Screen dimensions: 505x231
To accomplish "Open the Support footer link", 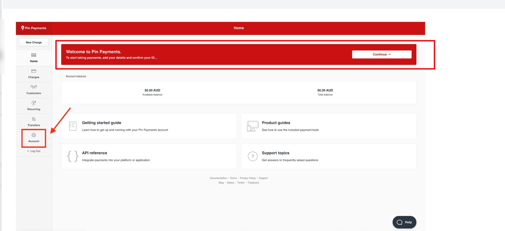I will pos(263,178).
